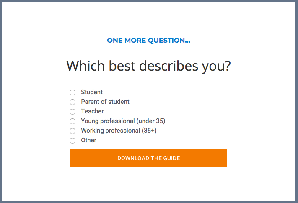Click the gray backdrop on the left edge

point(1,101)
